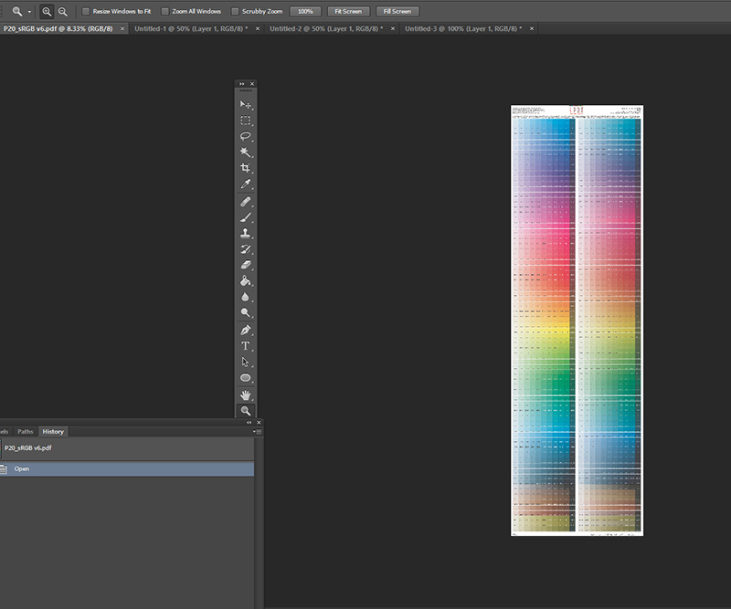Toggle the Scrubby Zoom checkbox
This screenshot has width=731, height=609.
coord(235,12)
